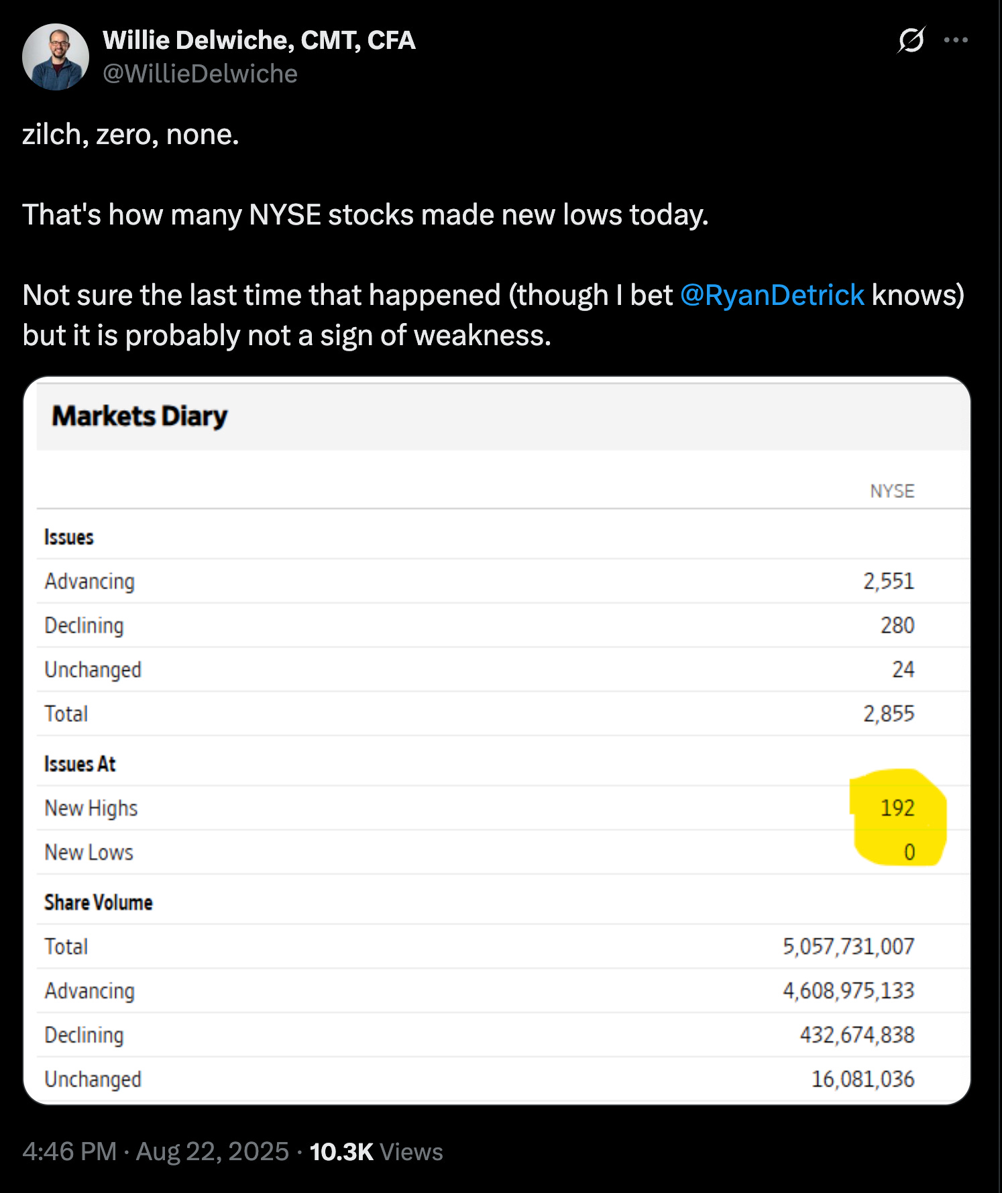Open the three-dot more options menu

click(x=956, y=40)
